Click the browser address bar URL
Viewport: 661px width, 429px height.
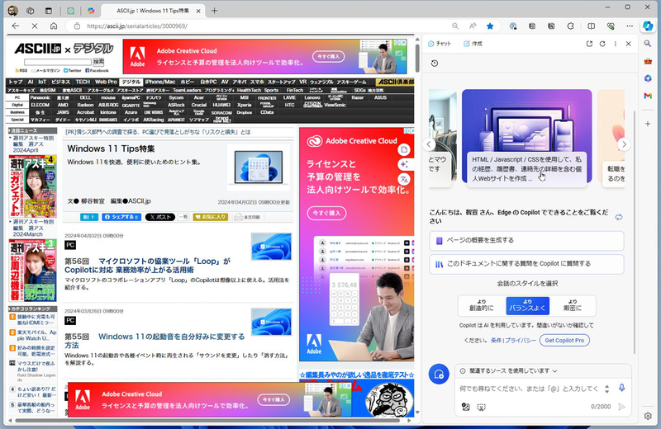[137, 26]
